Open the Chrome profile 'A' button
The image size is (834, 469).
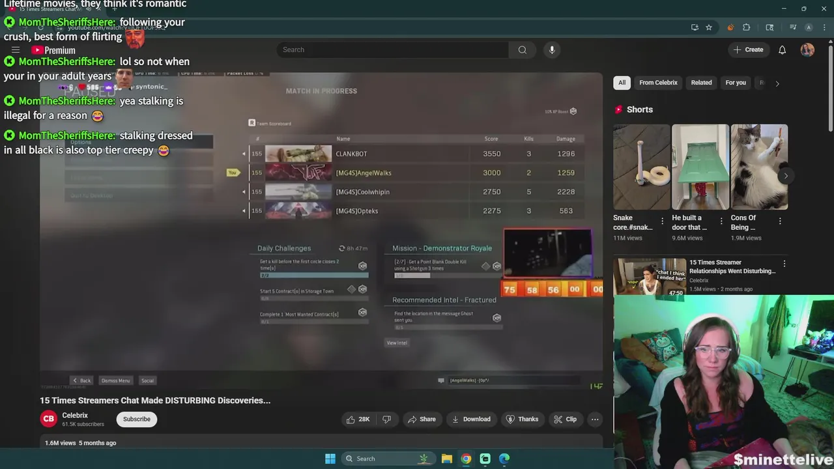809,27
